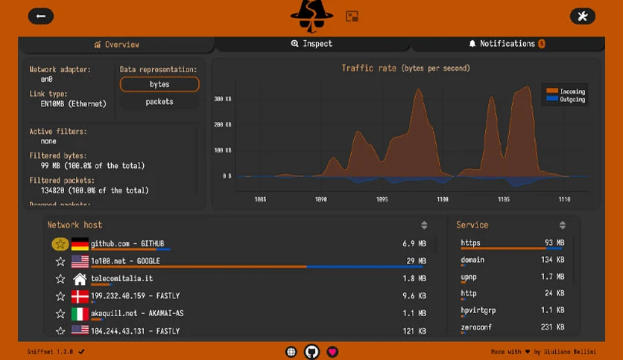The image size is (623, 360).
Task: Select the akaquill.net - AKAMAI-AS row
Action: (x=239, y=314)
